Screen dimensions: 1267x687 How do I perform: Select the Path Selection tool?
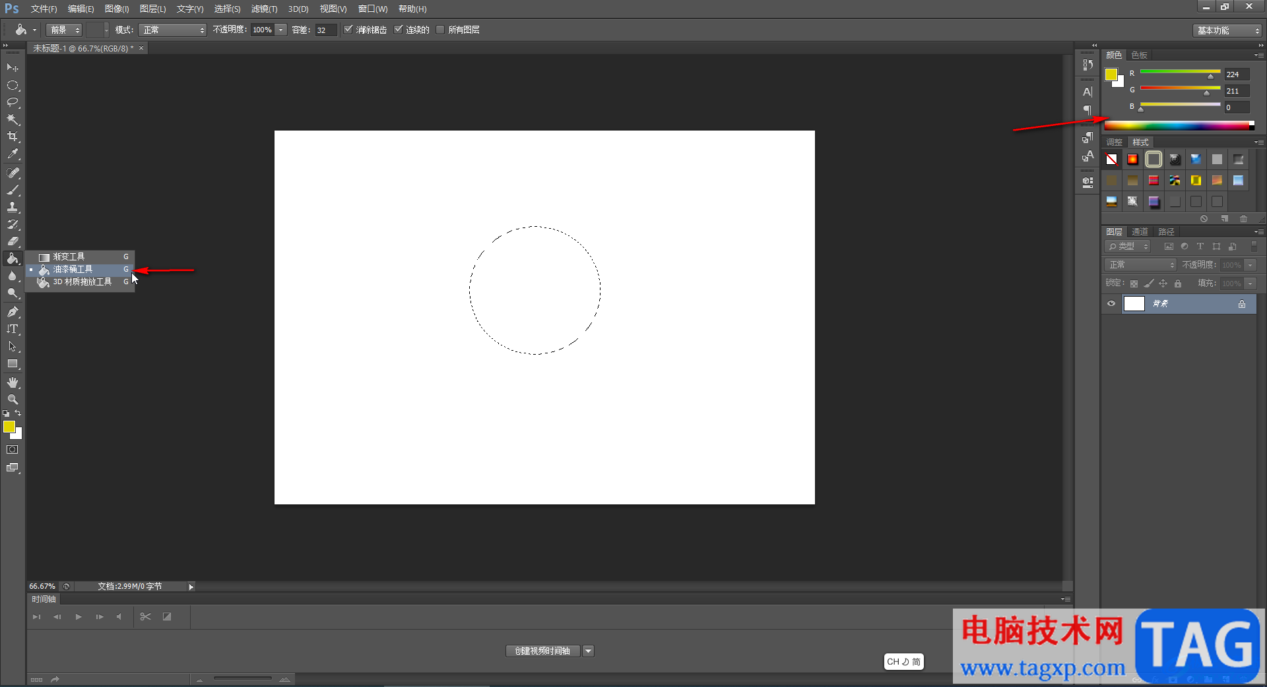point(13,346)
